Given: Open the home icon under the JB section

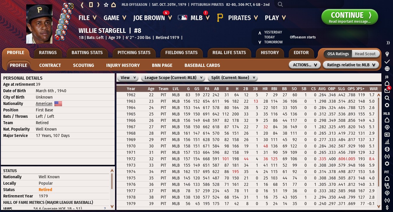Looking at the screenshot, I should click(x=387, y=83).
